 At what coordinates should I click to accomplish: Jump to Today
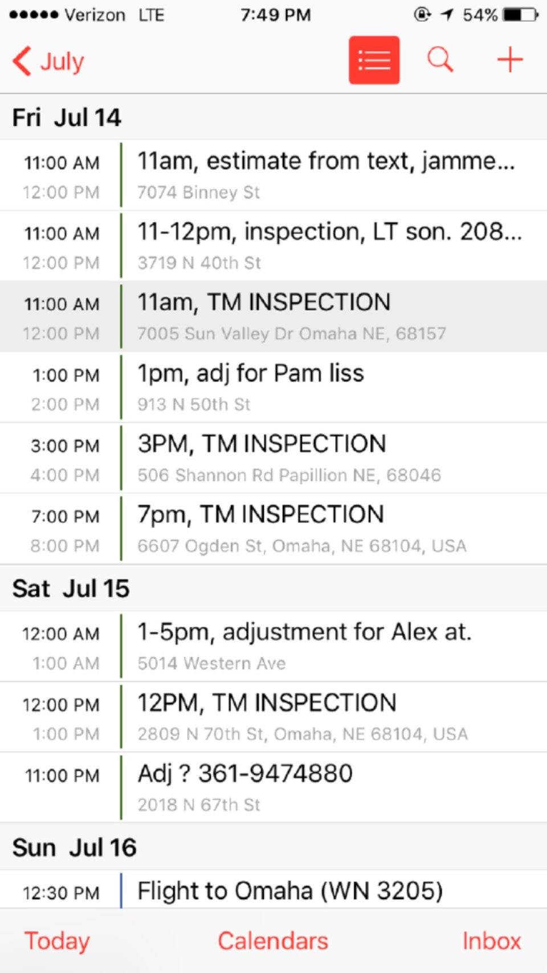coord(57,941)
